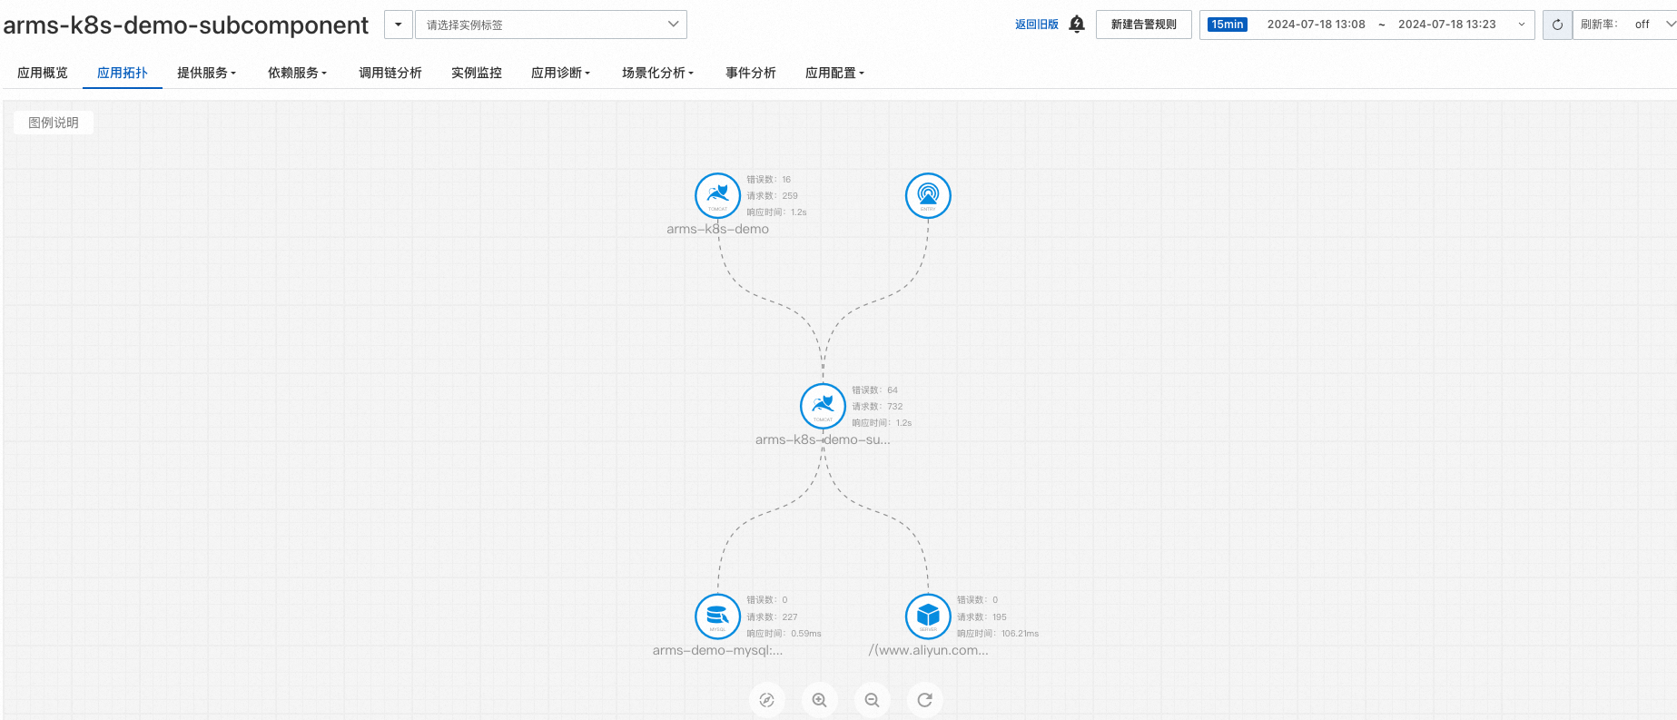Go to the 实例监控 tab
The image size is (1677, 720).
[x=477, y=73]
